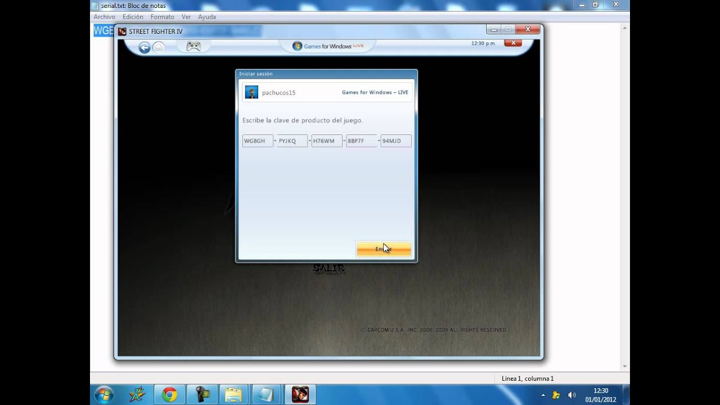Click the Iniciar sesión dialog title
Screen dimensions: 720x405
[x=256, y=74]
